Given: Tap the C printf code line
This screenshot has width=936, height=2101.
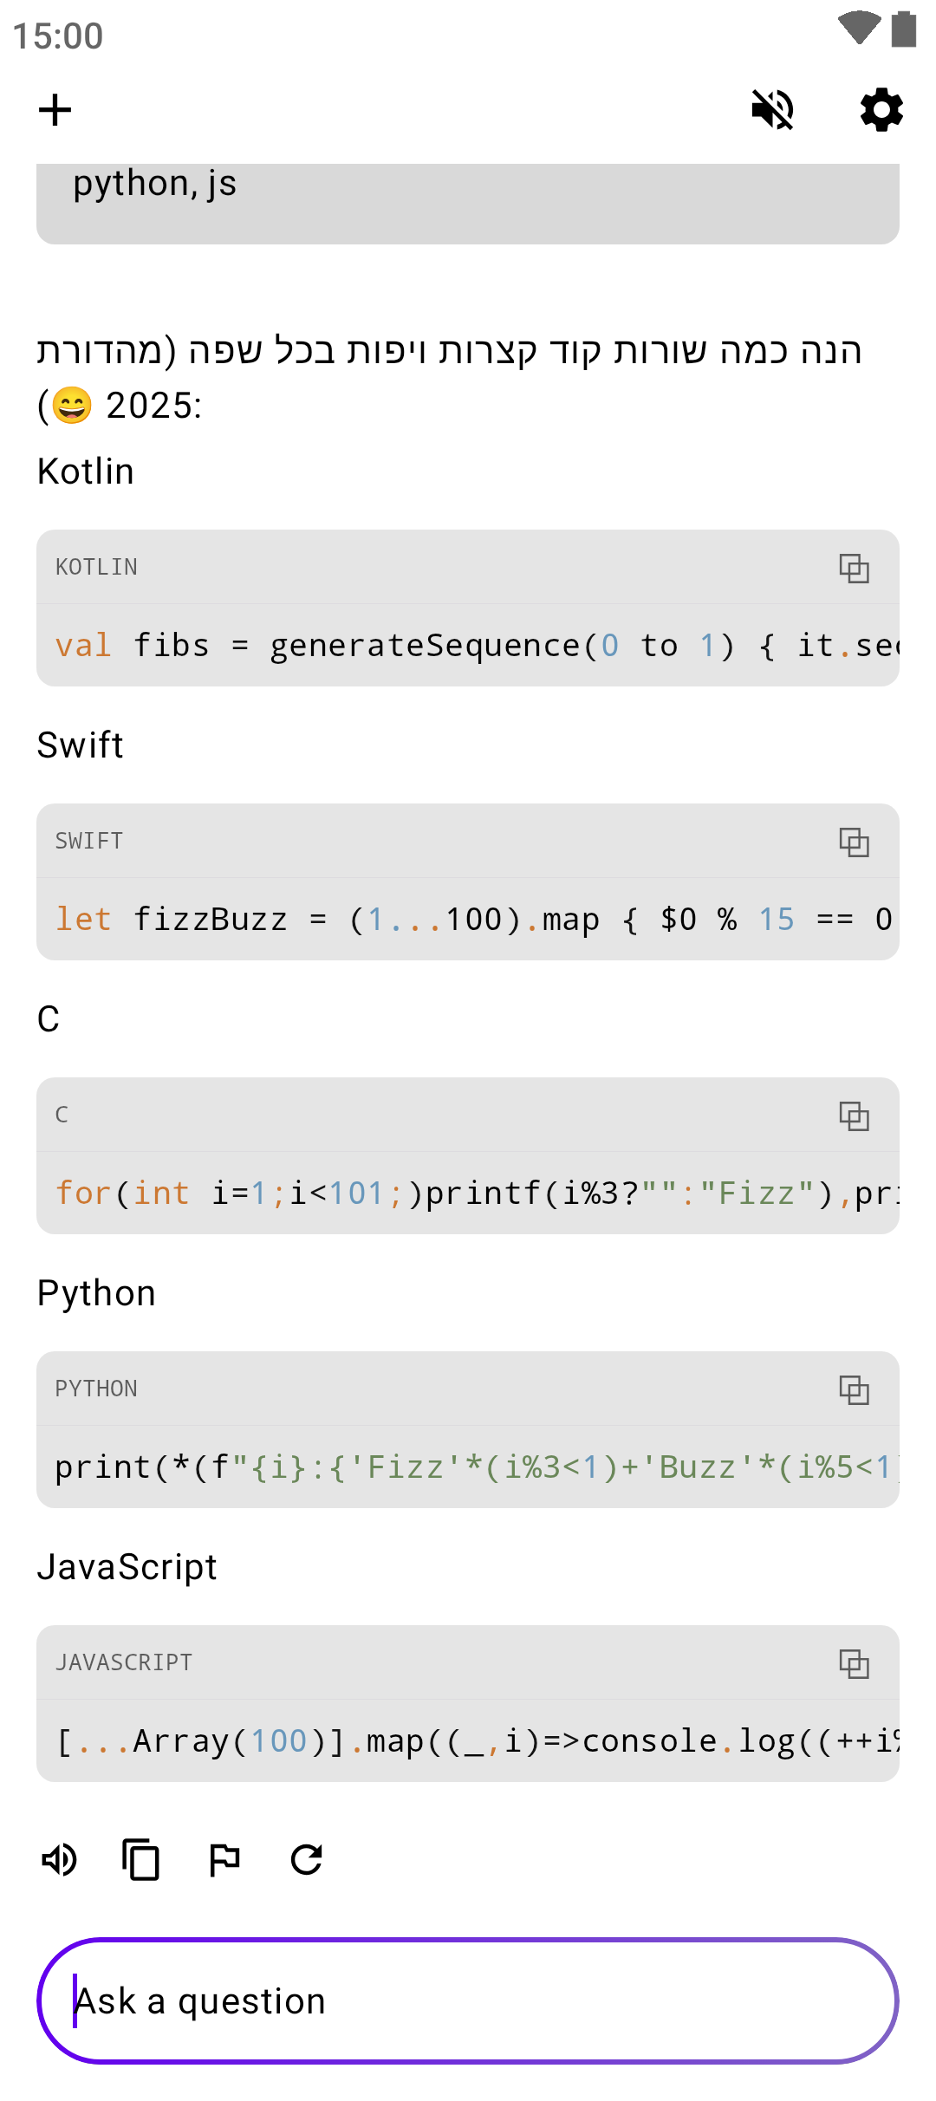Looking at the screenshot, I should [468, 1194].
